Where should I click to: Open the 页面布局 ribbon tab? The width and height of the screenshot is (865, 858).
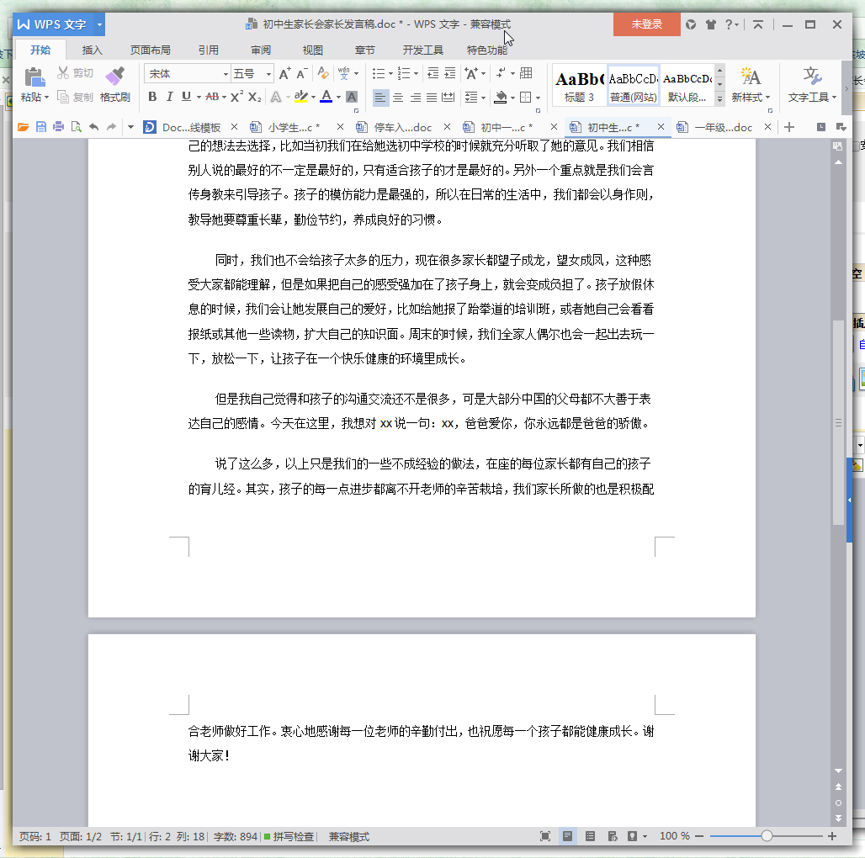click(150, 50)
